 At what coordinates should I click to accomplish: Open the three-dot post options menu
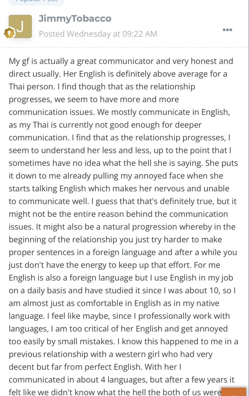click(227, 30)
